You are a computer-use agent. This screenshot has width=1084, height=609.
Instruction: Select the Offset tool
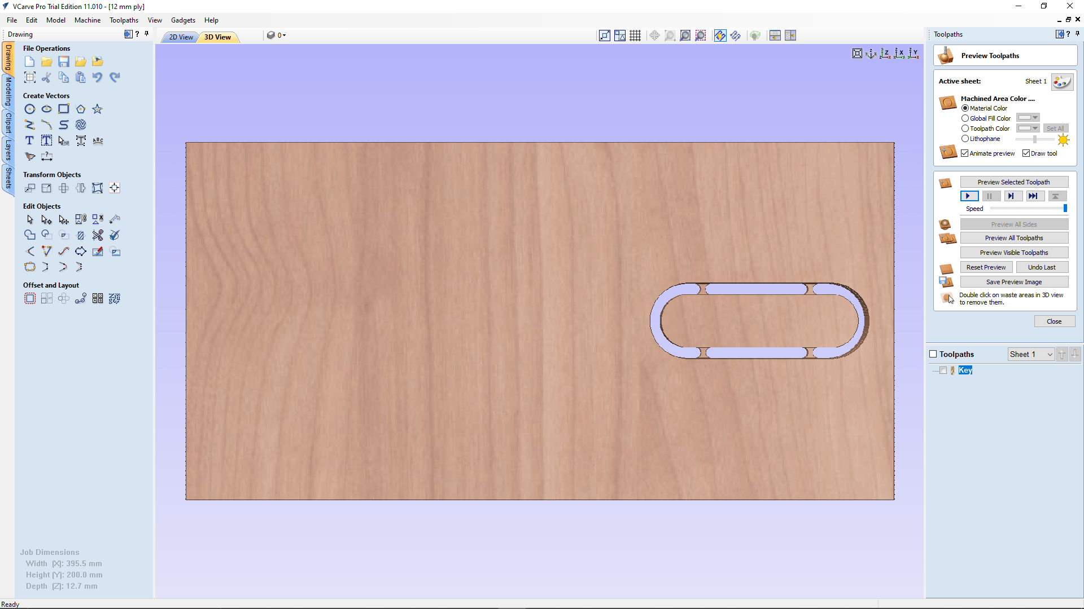point(30,298)
